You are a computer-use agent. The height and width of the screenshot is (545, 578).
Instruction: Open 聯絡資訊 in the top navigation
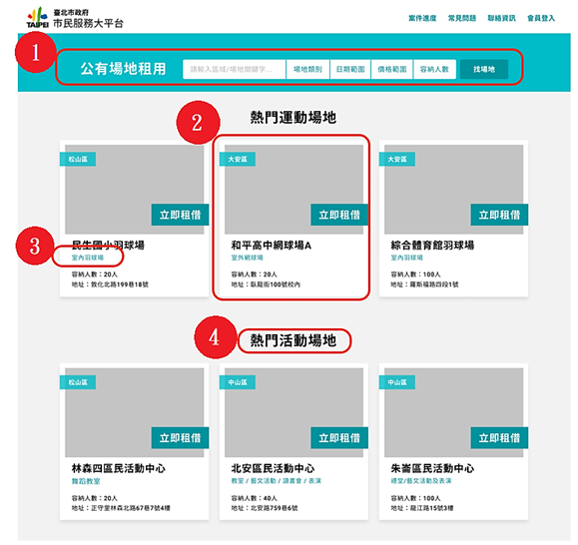pos(501,18)
